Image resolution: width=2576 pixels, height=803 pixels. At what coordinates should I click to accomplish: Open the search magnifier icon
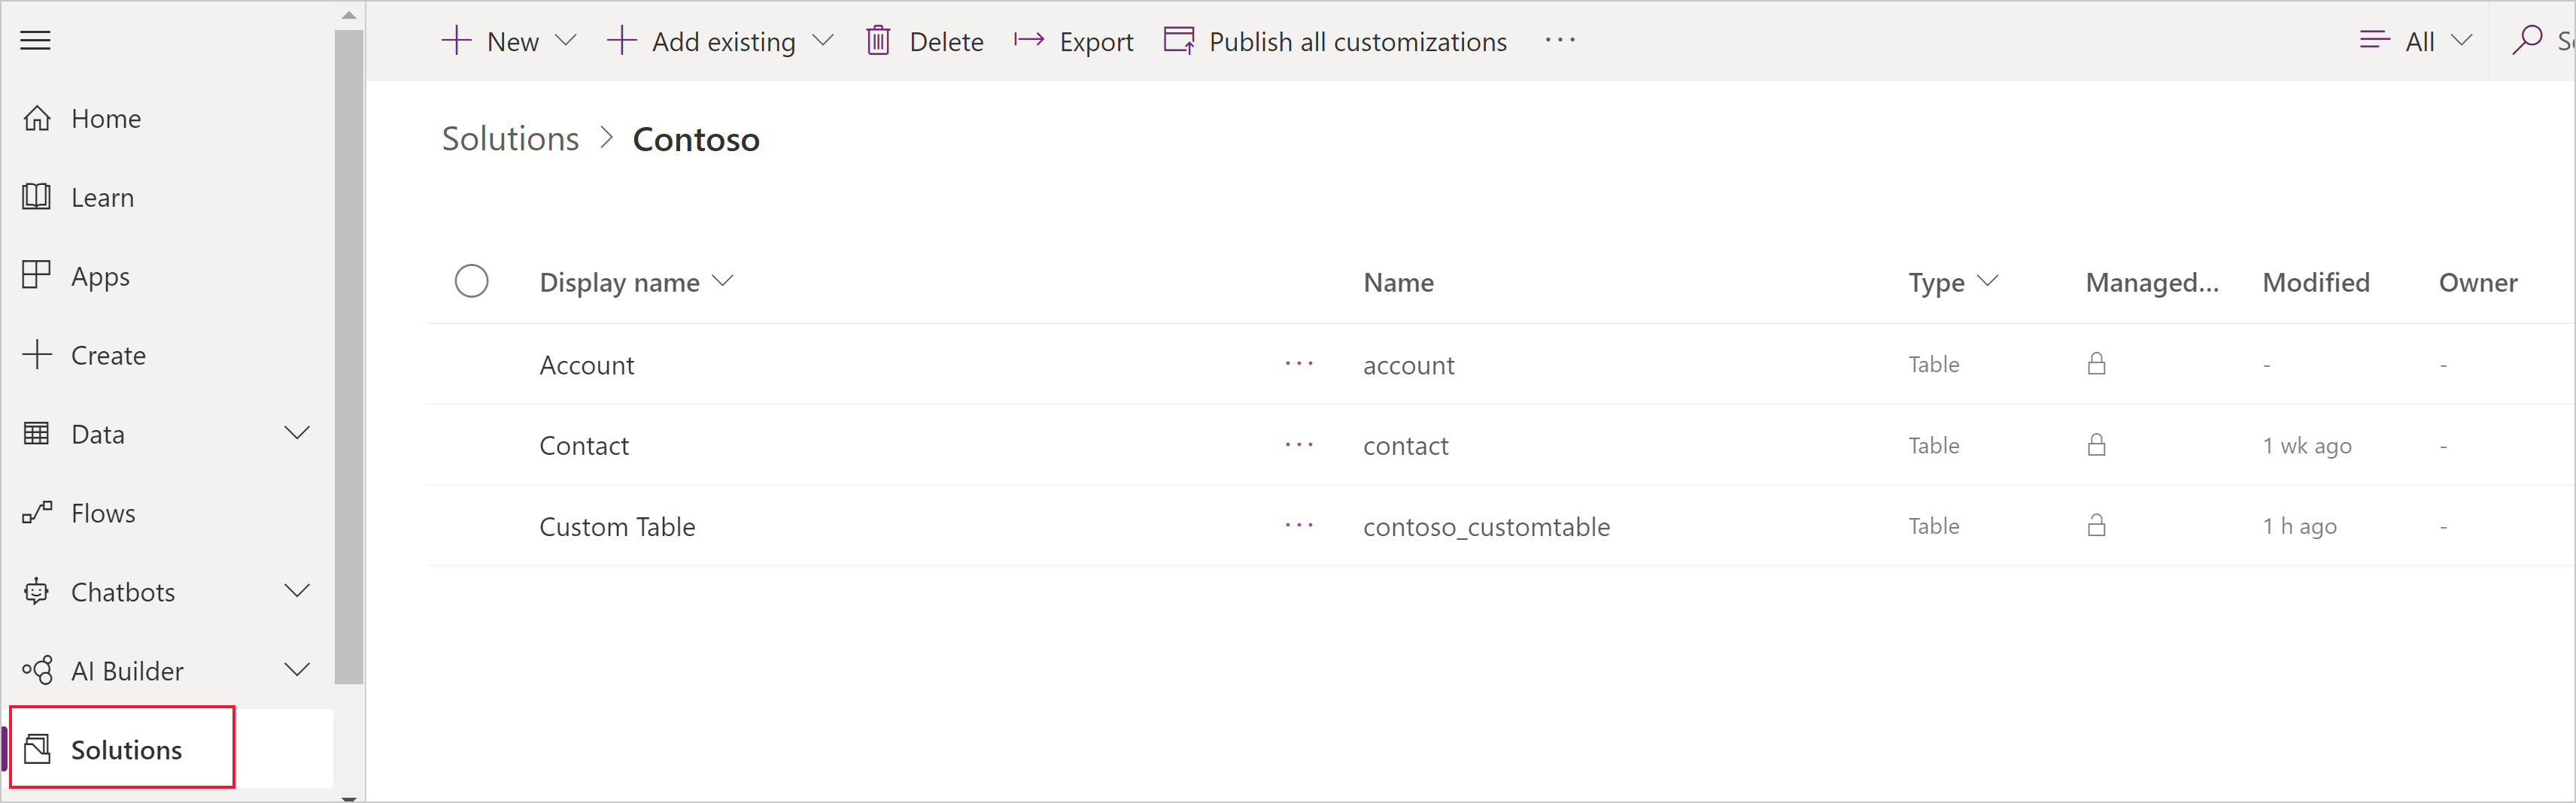[x=2526, y=40]
